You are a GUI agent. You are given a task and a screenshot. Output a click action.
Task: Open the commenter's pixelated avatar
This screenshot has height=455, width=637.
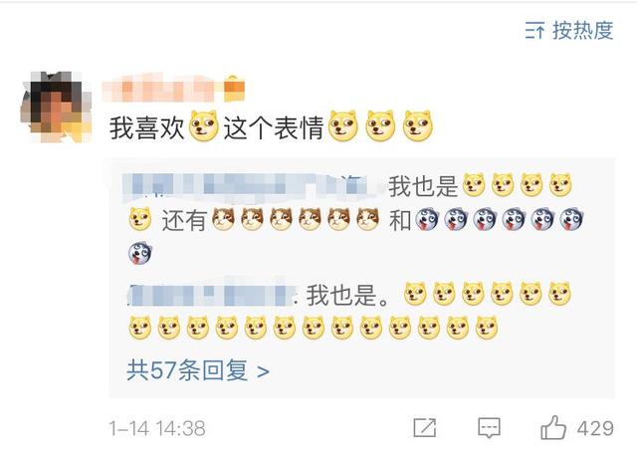tap(56, 108)
